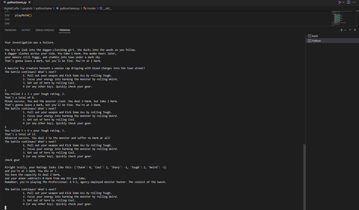The image size is (359, 210).
Task: Switch to the PROBLEMS tab
Action: [10, 30]
